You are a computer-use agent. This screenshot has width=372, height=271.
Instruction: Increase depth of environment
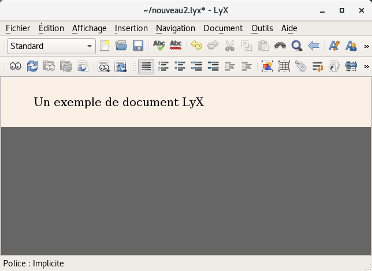pos(230,66)
